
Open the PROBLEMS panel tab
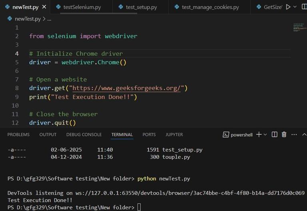point(18,134)
